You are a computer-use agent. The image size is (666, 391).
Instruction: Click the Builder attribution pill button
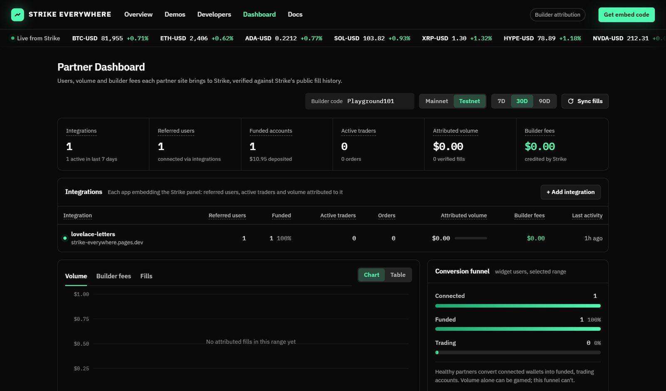[557, 15]
